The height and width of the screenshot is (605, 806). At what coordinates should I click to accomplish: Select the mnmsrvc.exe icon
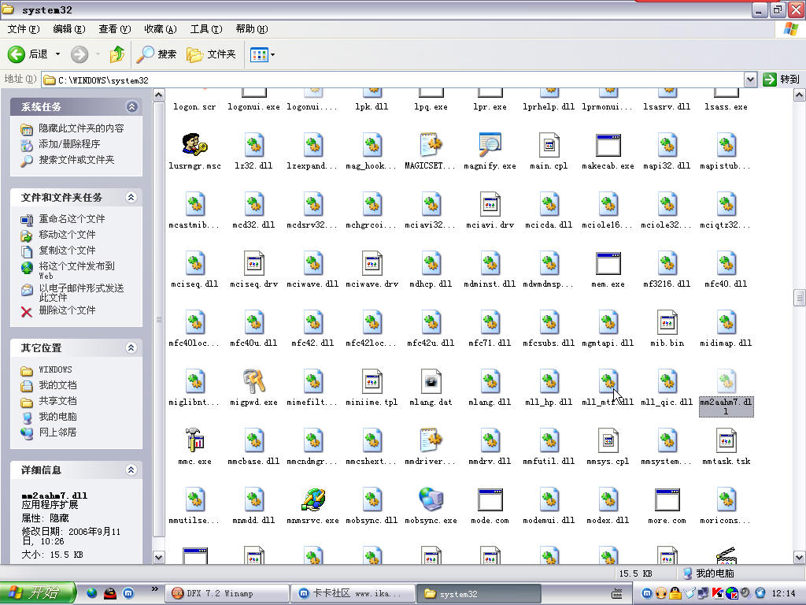[x=312, y=499]
